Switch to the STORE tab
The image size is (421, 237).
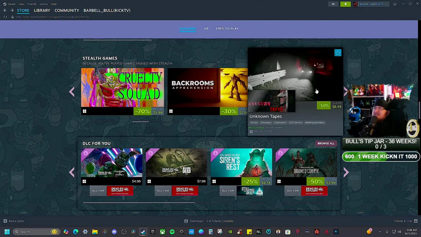pos(23,11)
